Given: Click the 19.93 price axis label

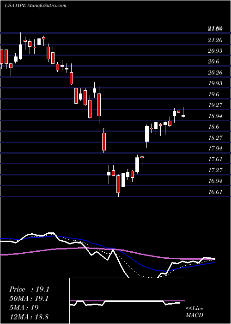Looking at the screenshot, I should click(215, 83).
